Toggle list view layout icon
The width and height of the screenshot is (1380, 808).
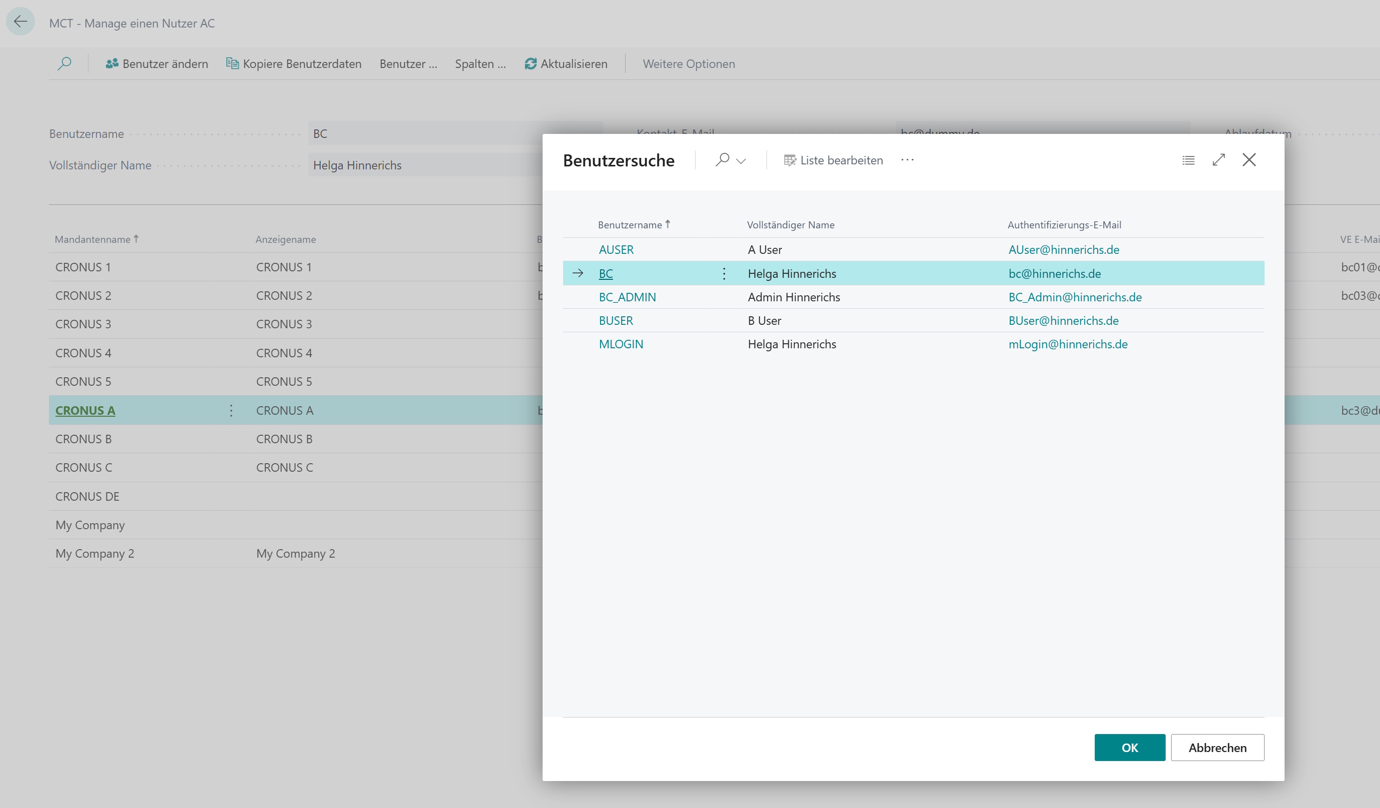pos(1188,160)
